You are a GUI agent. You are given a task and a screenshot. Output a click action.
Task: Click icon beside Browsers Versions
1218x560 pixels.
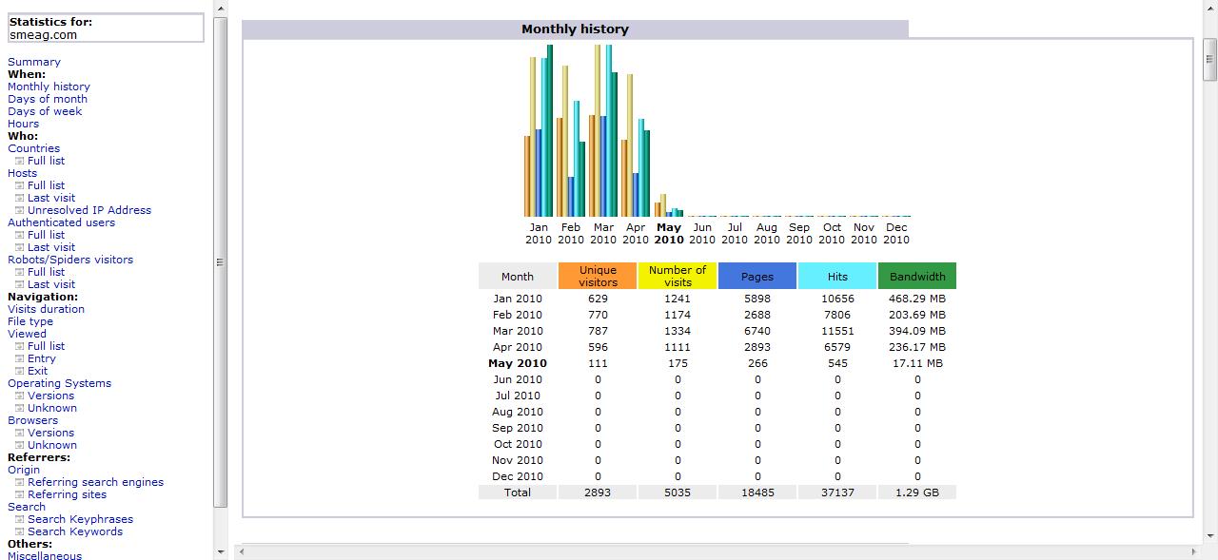click(x=19, y=433)
